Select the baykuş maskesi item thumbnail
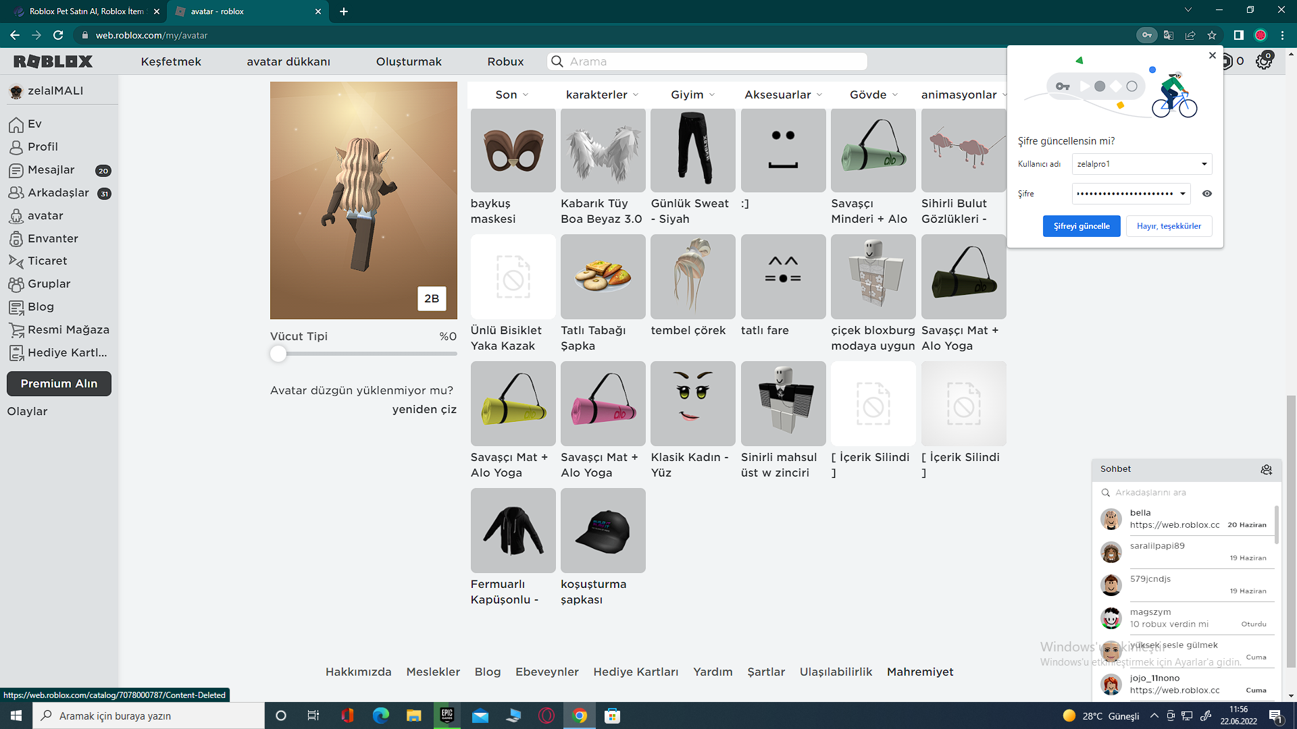This screenshot has width=1297, height=729. [x=513, y=150]
